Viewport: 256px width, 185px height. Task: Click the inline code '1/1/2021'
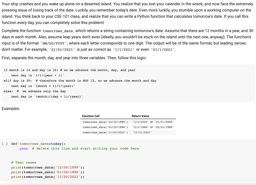[x=123, y=50]
